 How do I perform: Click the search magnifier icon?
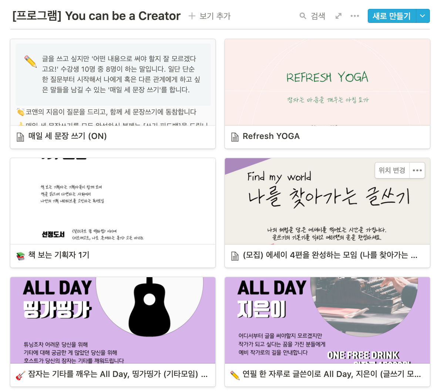[303, 16]
